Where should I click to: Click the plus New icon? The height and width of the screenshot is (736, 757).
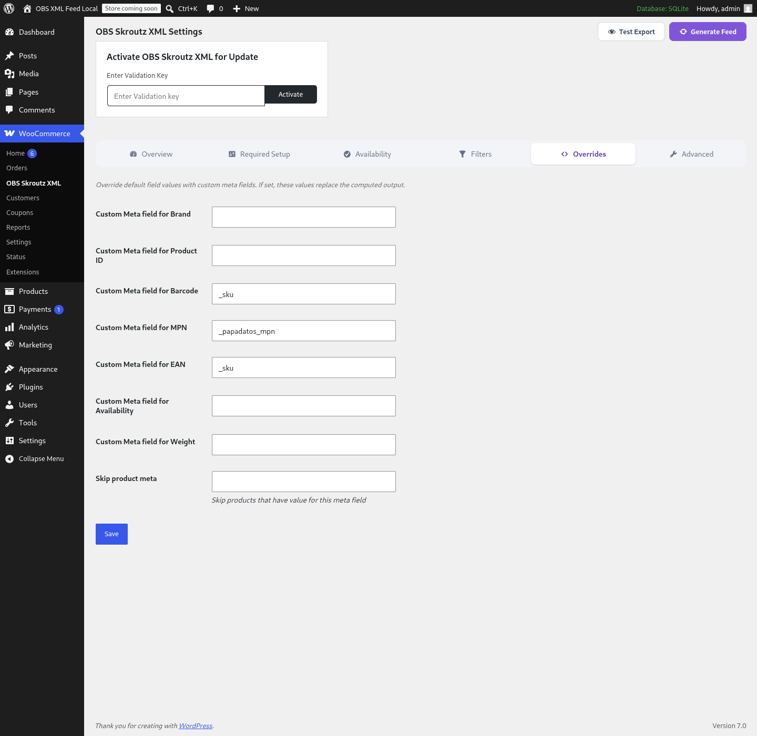(x=237, y=8)
